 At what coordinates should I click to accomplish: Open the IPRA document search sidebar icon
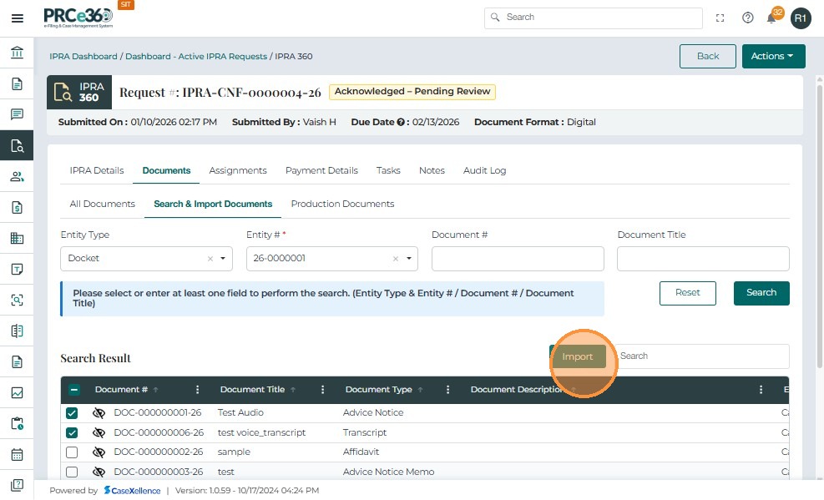17,145
